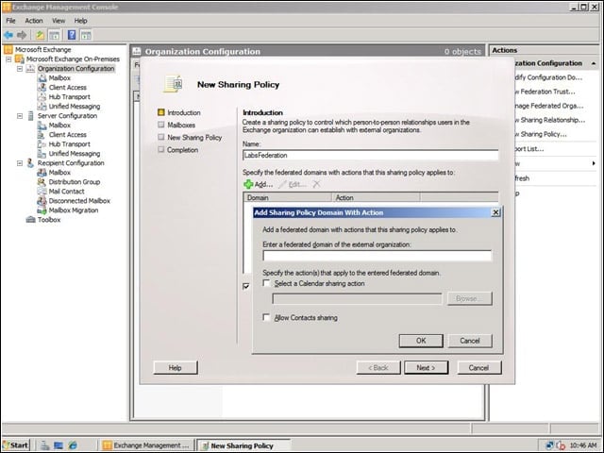This screenshot has width=604, height=453.
Task: Open Mailbox Migration node
Action: coord(74,210)
